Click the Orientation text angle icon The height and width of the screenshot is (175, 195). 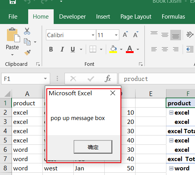tap(190, 34)
